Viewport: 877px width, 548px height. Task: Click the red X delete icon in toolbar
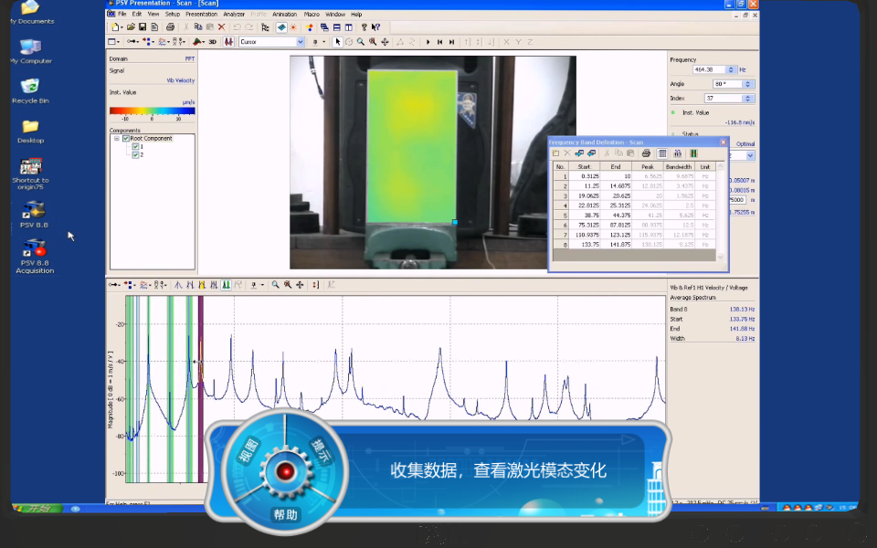coord(221,27)
